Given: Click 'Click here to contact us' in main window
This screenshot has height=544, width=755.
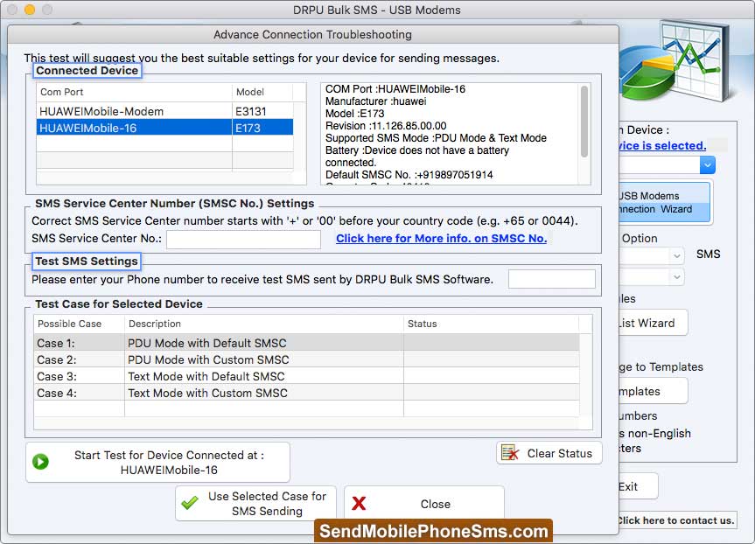Looking at the screenshot, I should click(676, 520).
